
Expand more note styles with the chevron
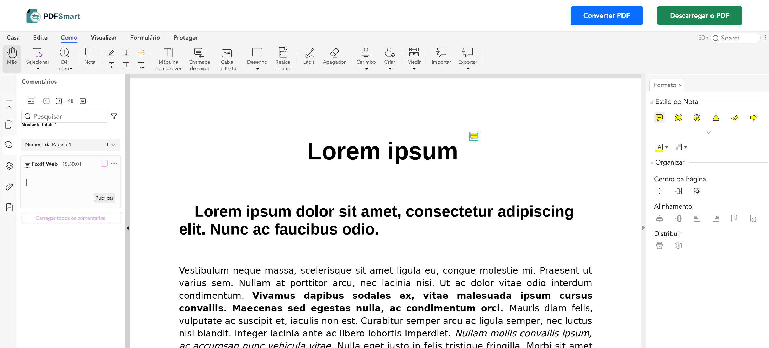click(x=709, y=132)
